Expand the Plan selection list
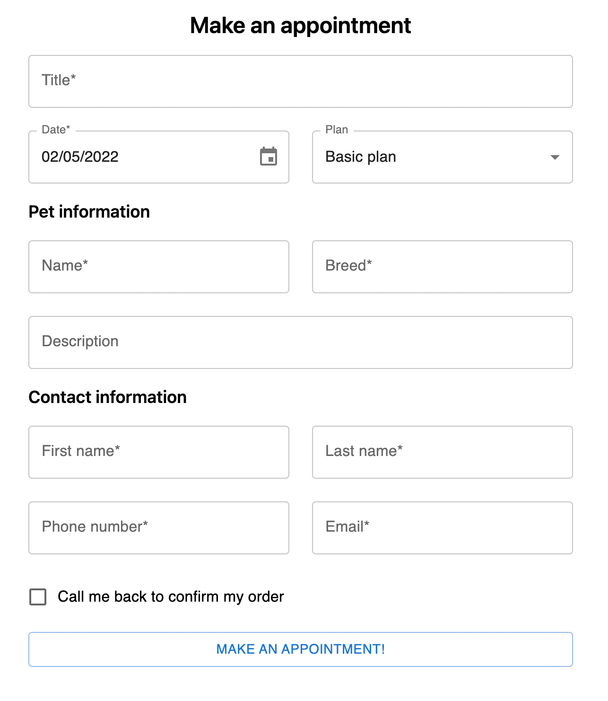Viewport: 608px width, 701px height. coord(442,157)
